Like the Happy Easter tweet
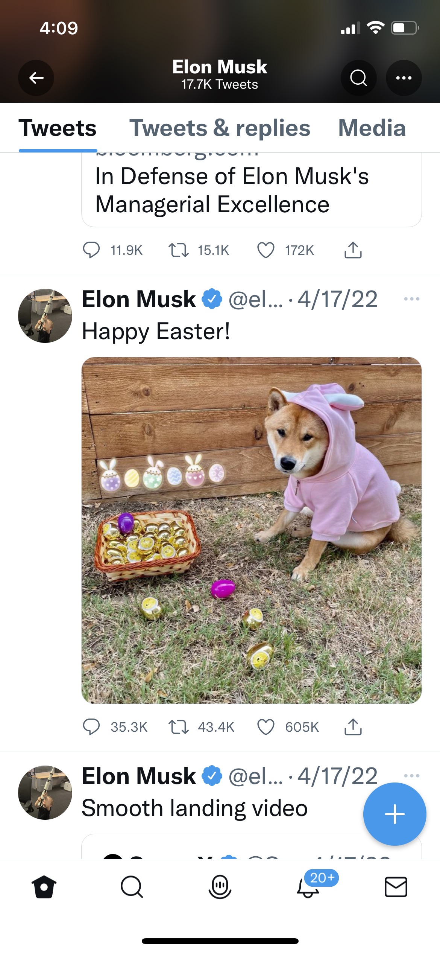The height and width of the screenshot is (953, 440). click(266, 727)
